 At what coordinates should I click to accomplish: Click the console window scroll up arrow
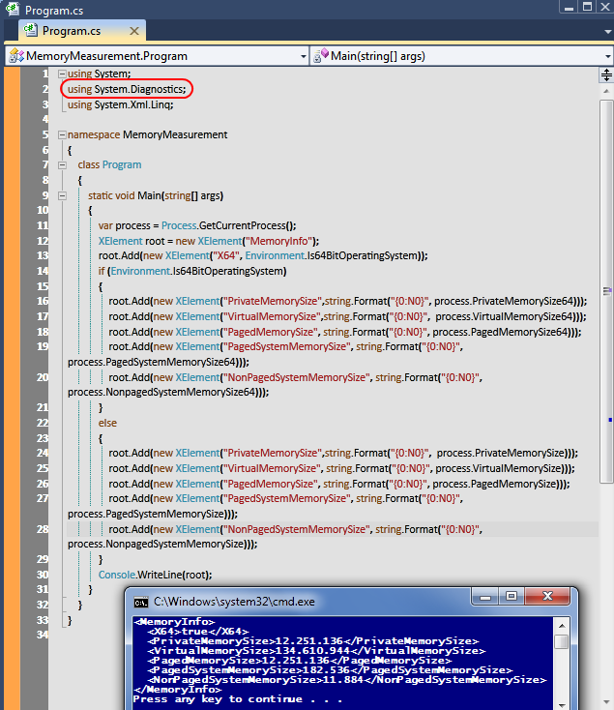(x=562, y=624)
